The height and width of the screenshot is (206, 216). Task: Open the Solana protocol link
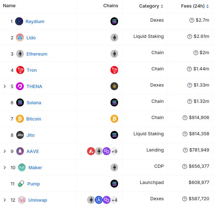coord(34,103)
